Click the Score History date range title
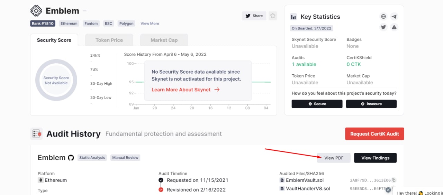 click(165, 55)
